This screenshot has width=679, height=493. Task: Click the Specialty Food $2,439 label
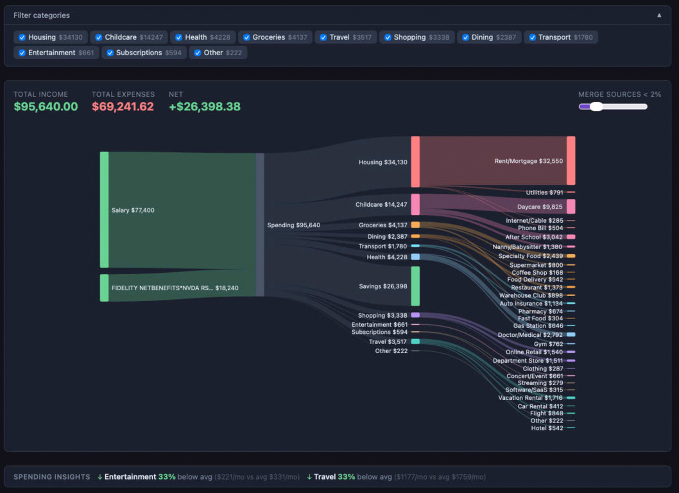click(530, 256)
